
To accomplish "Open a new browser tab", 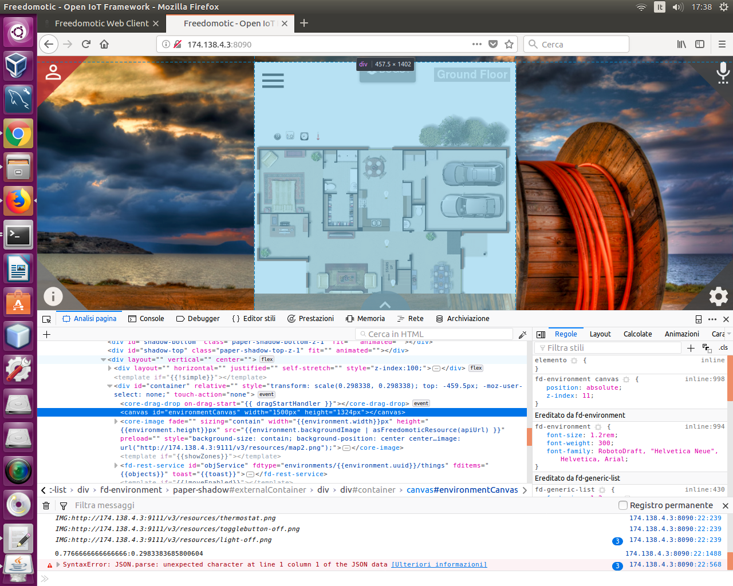I will click(304, 23).
